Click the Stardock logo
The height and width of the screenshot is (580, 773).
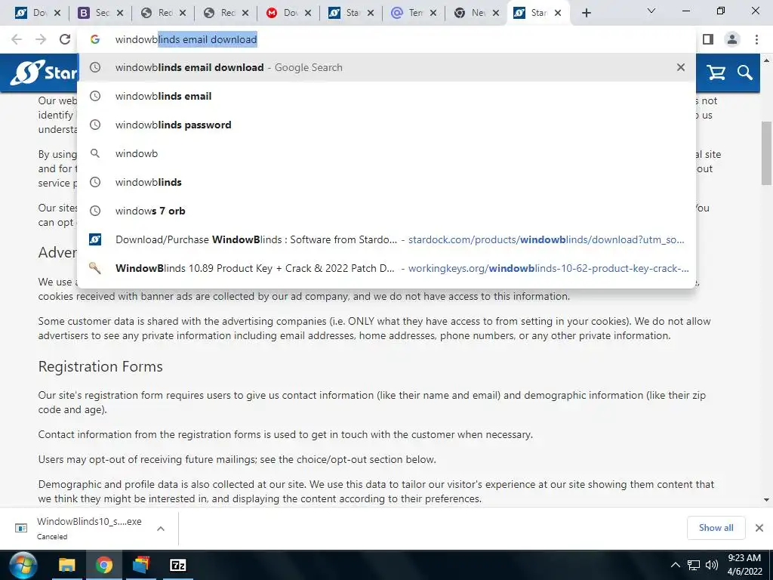(45, 73)
